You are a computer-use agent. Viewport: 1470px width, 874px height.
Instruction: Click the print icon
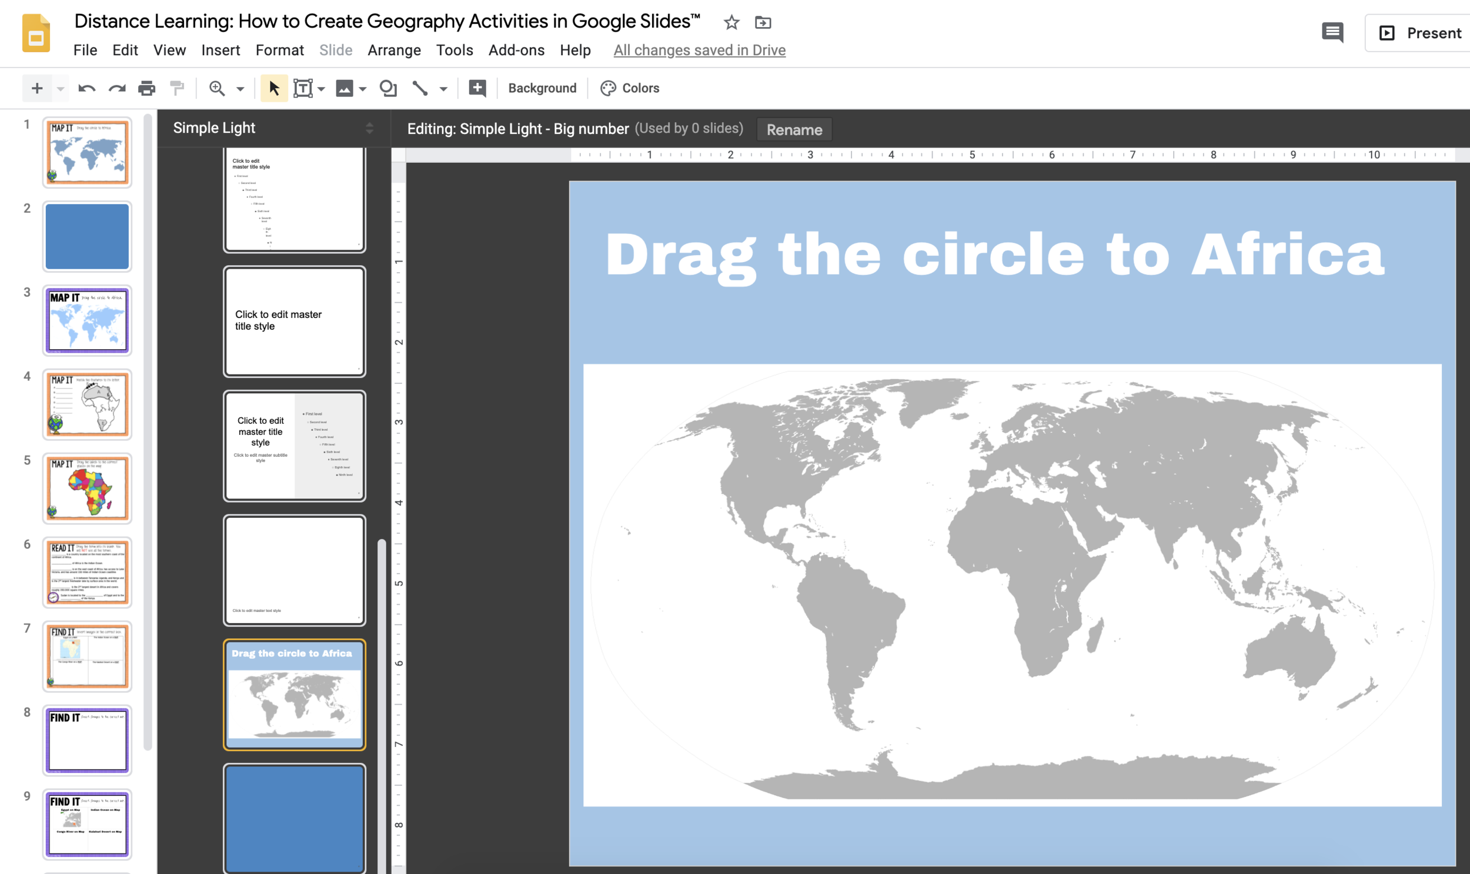(146, 88)
